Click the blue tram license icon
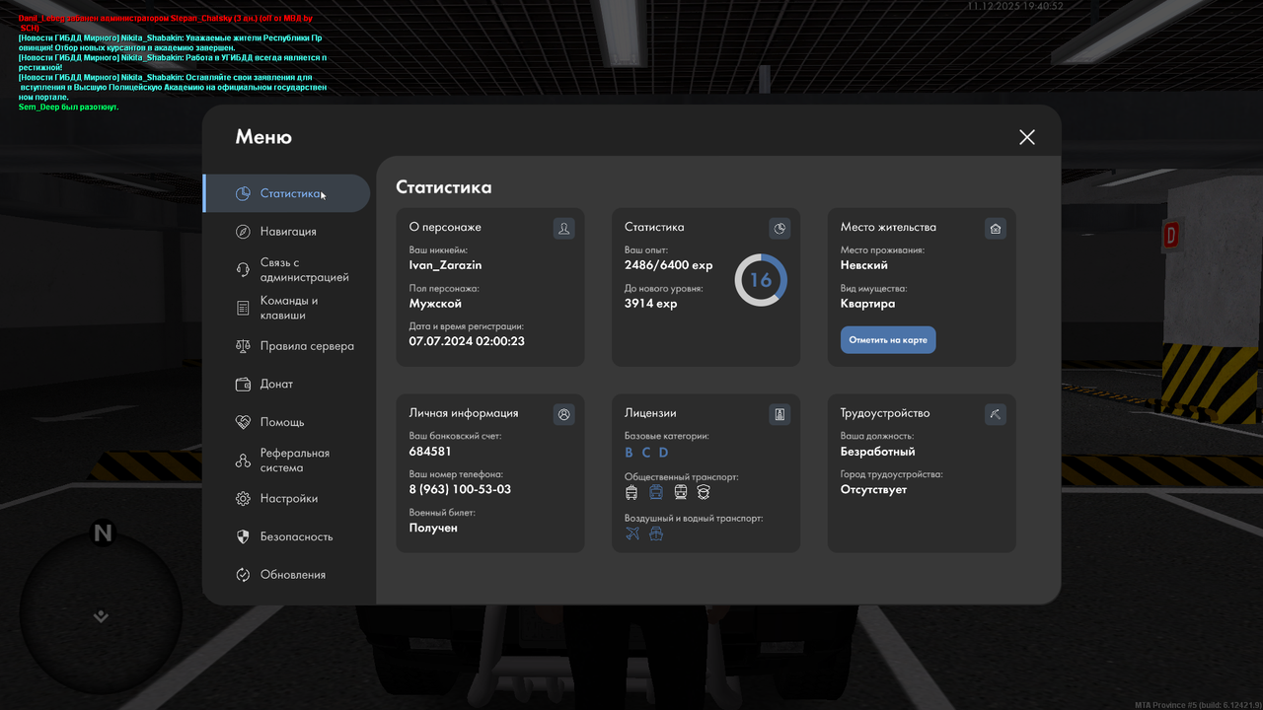The width and height of the screenshot is (1263, 710). coord(656,492)
